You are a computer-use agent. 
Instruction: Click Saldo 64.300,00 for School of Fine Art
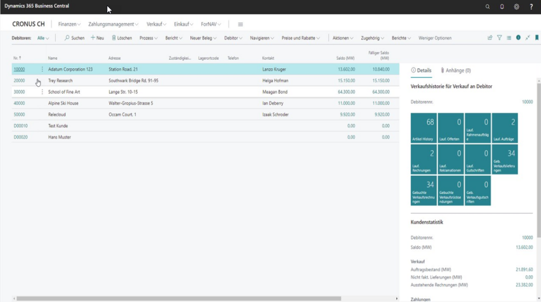coord(347,92)
